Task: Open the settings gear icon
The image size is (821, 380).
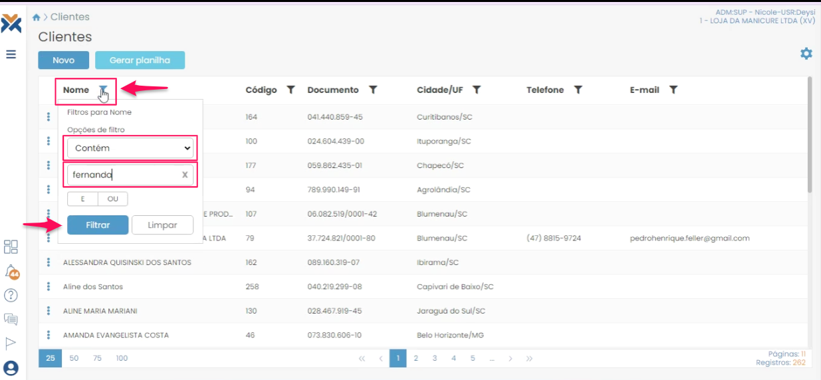Action: pyautogui.click(x=806, y=54)
